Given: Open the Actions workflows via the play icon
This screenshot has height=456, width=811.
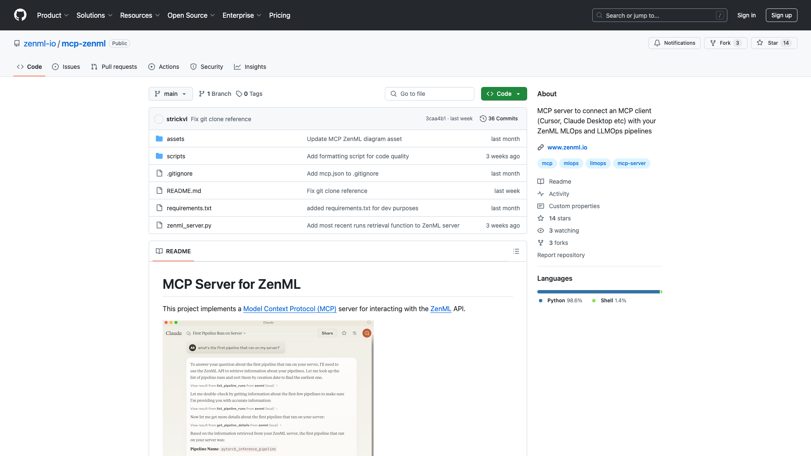Looking at the screenshot, I should (151, 67).
